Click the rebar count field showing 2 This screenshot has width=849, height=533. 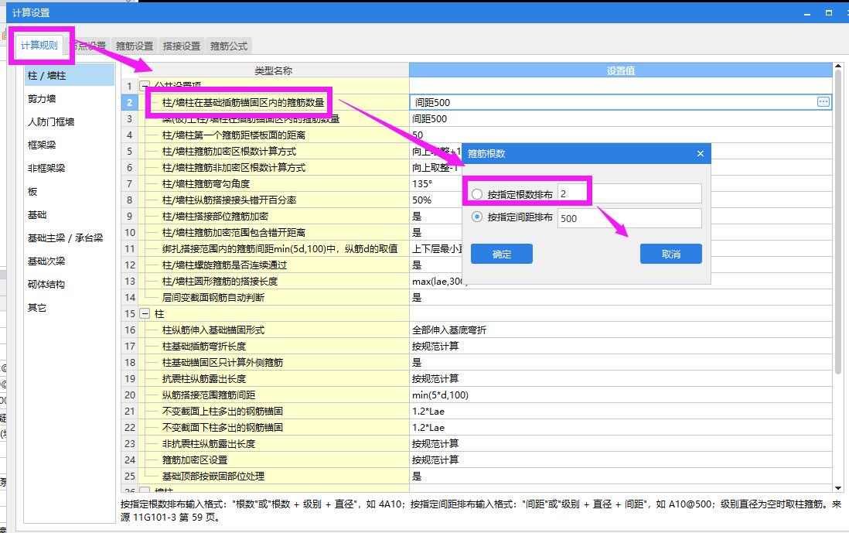tap(629, 194)
